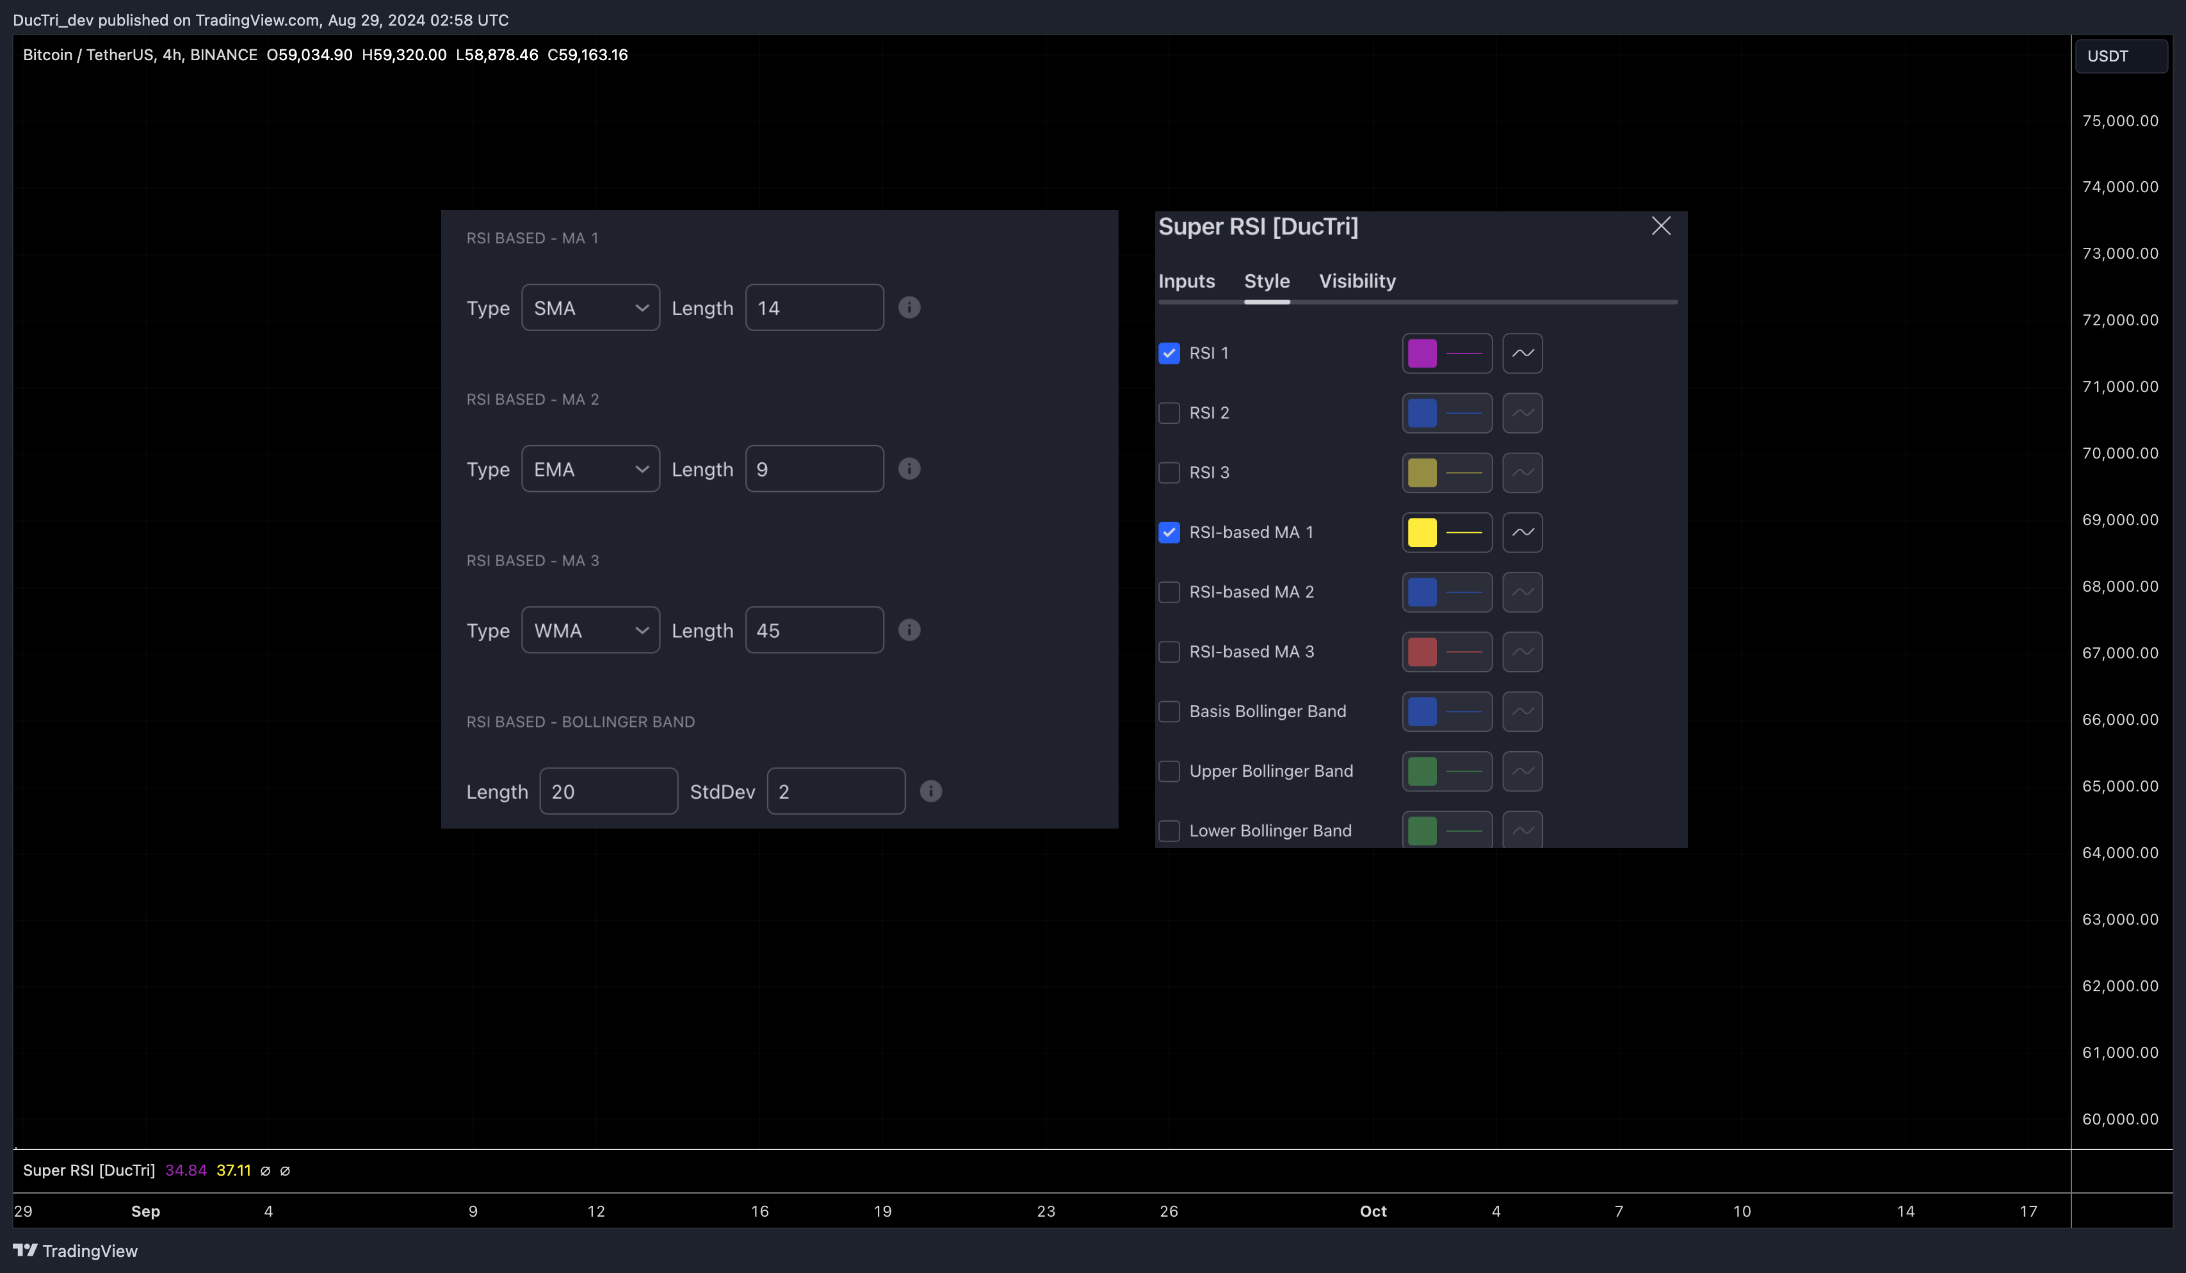Switch to the Style tab
The height and width of the screenshot is (1273, 2186).
(x=1267, y=281)
